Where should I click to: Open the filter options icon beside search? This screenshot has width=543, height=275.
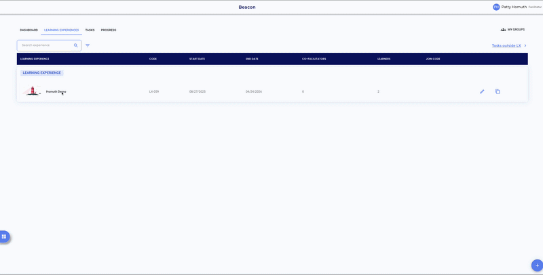(x=88, y=45)
